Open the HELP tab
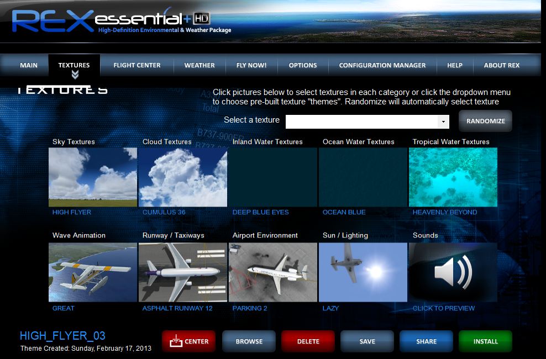Viewport: 546px width, 359px height. [455, 65]
